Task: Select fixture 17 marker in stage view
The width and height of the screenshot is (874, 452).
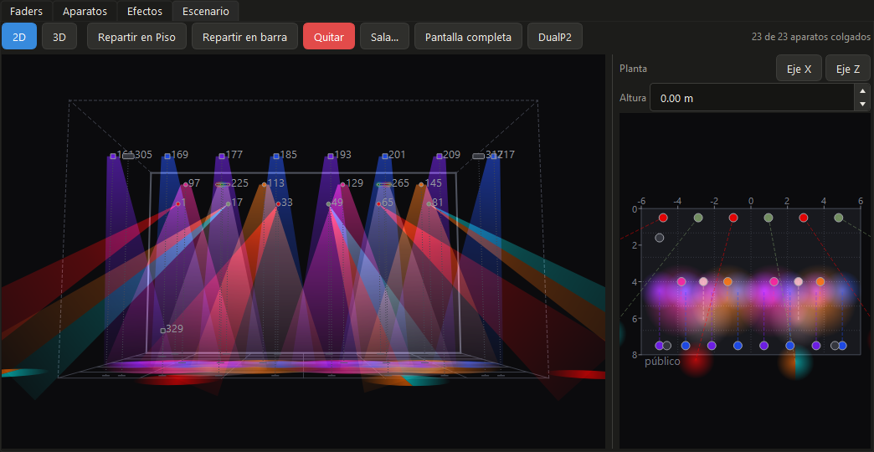Action: click(x=228, y=204)
